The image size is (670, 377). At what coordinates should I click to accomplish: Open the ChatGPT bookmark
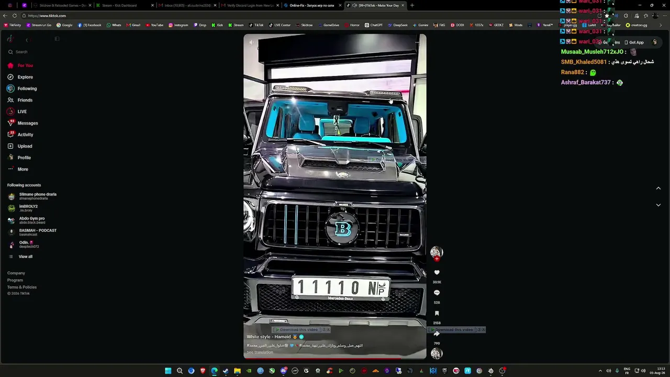tap(374, 25)
